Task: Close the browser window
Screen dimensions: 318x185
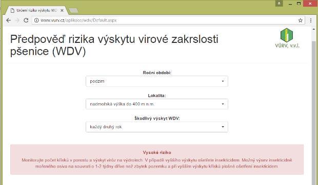Action: 310,4
